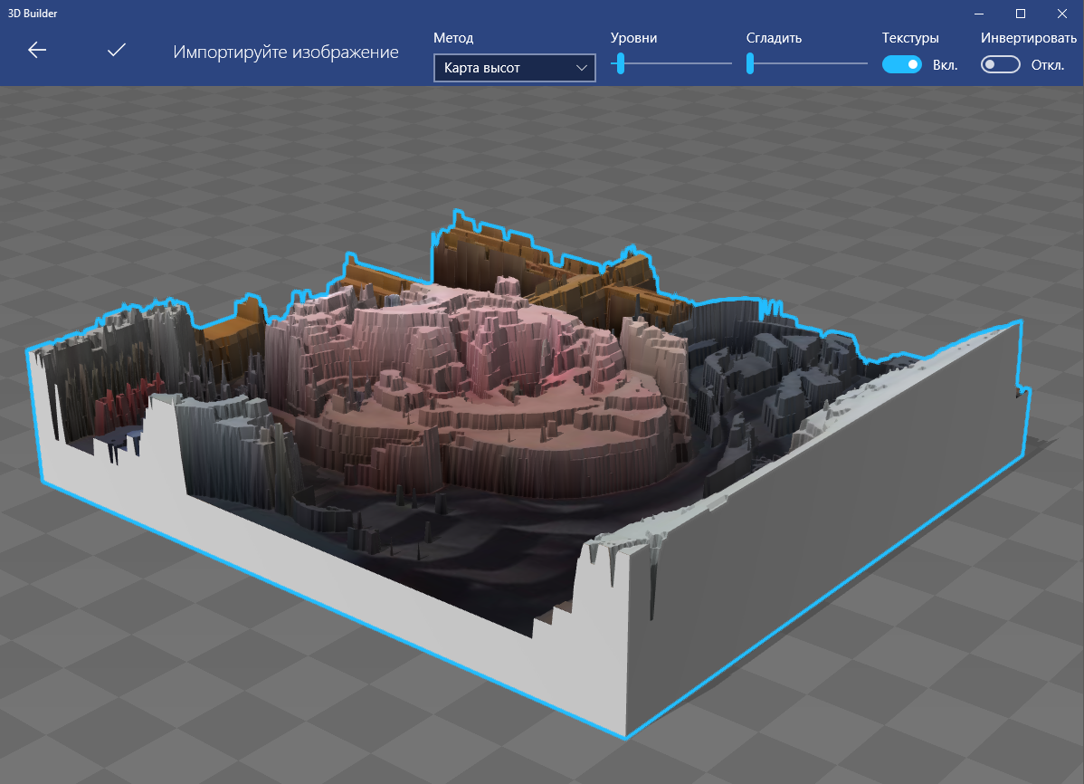Click the Сгладить label
1084x784 pixels.
click(x=774, y=38)
